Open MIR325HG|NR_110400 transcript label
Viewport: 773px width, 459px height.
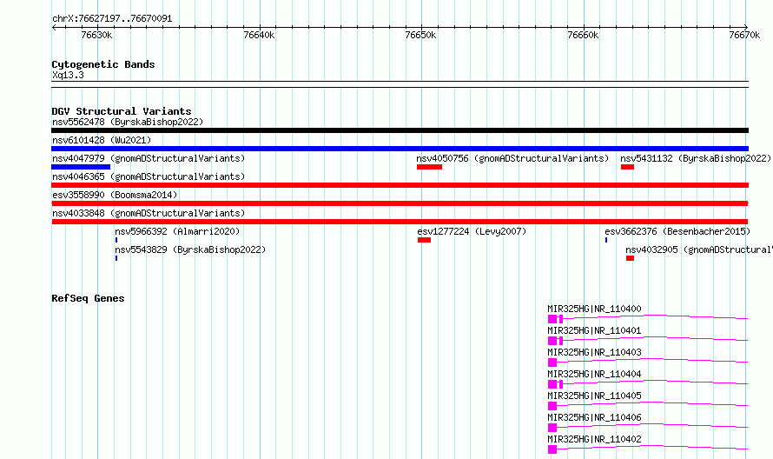pyautogui.click(x=595, y=309)
